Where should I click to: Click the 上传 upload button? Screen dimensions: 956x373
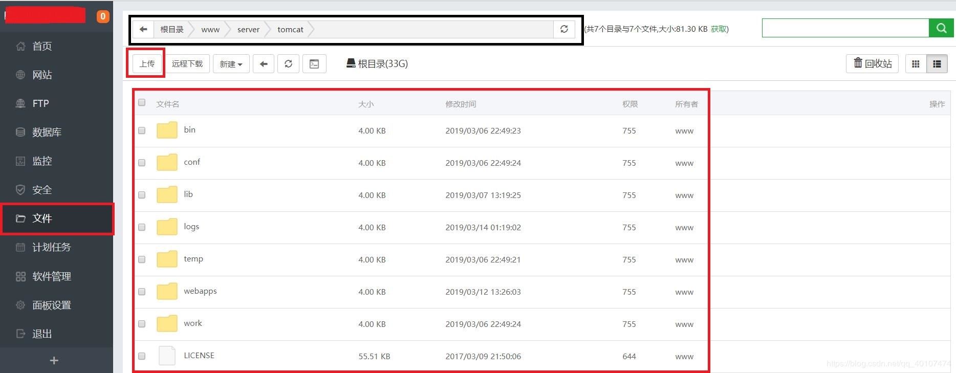click(x=147, y=64)
